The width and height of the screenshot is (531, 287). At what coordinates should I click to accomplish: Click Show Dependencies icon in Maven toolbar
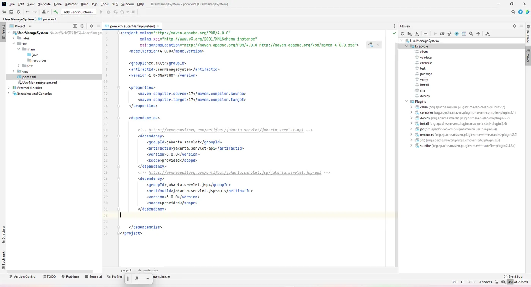[463, 34]
